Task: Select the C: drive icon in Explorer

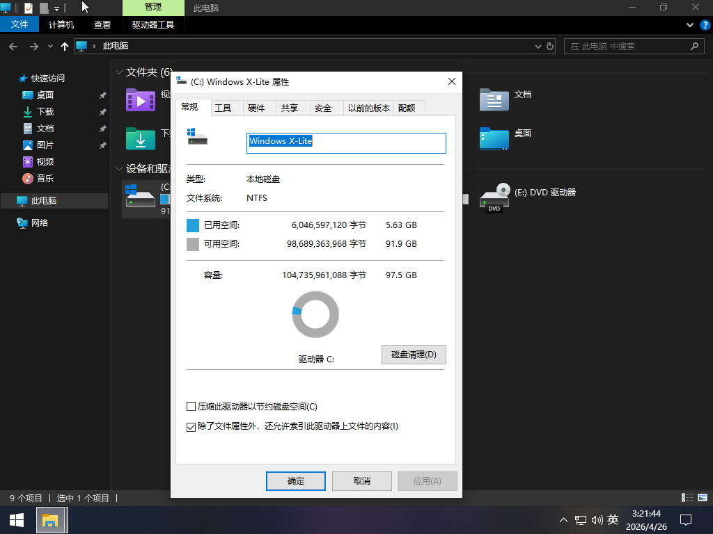Action: (141, 195)
